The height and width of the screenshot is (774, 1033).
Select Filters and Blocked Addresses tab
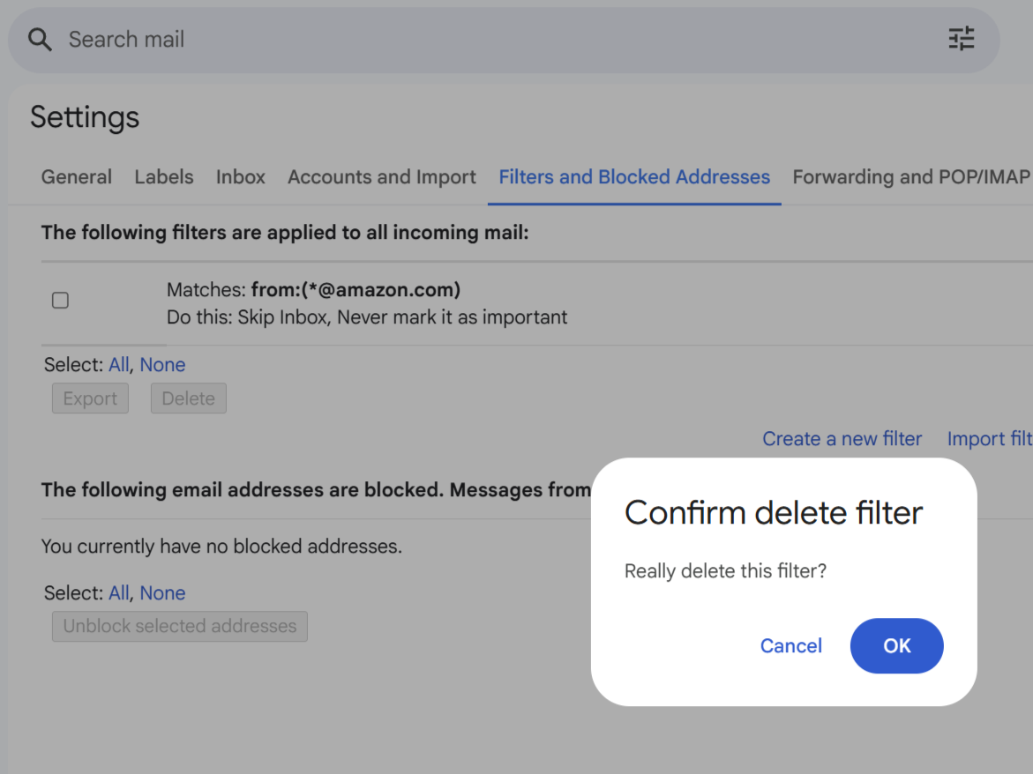[634, 177]
